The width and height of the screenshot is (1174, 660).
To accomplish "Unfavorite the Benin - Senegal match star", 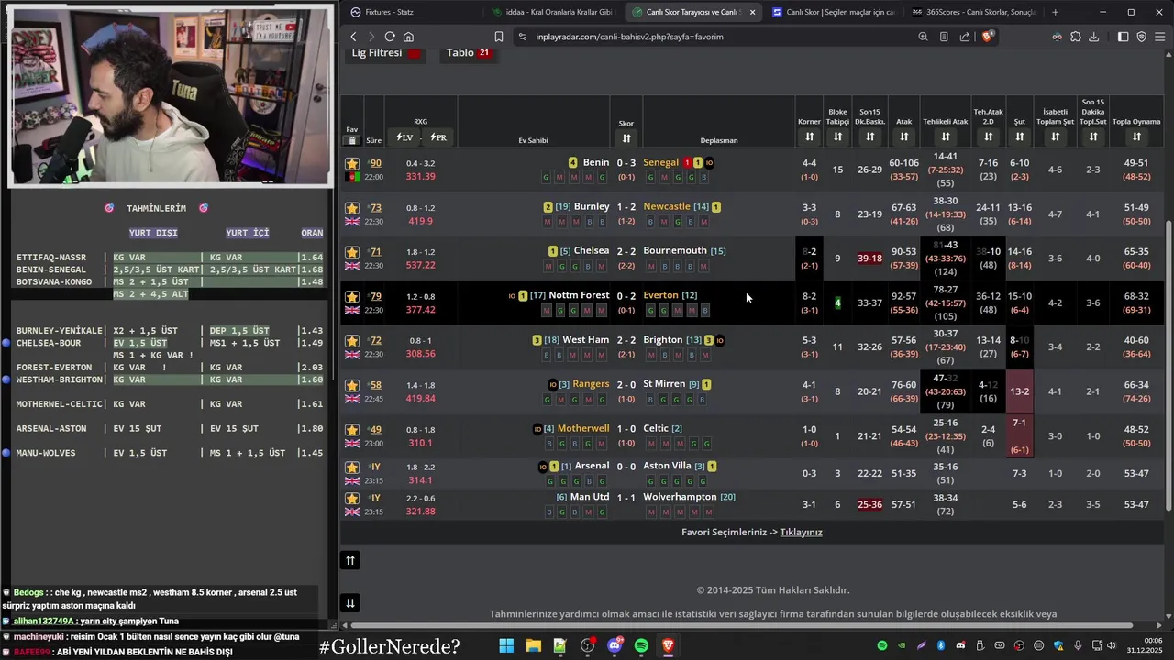I will (x=352, y=163).
